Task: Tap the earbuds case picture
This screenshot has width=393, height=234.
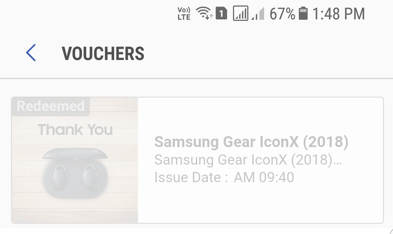Action: tap(75, 174)
